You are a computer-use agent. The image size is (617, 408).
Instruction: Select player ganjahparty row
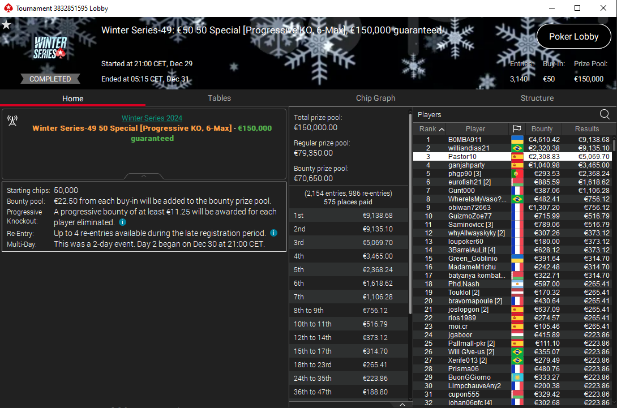click(x=512, y=165)
